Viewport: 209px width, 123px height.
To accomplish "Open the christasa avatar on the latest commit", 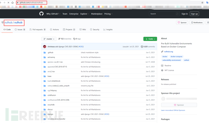I will [45, 46].
